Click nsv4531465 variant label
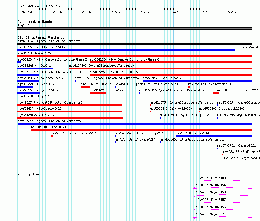 (x=192, y=139)
